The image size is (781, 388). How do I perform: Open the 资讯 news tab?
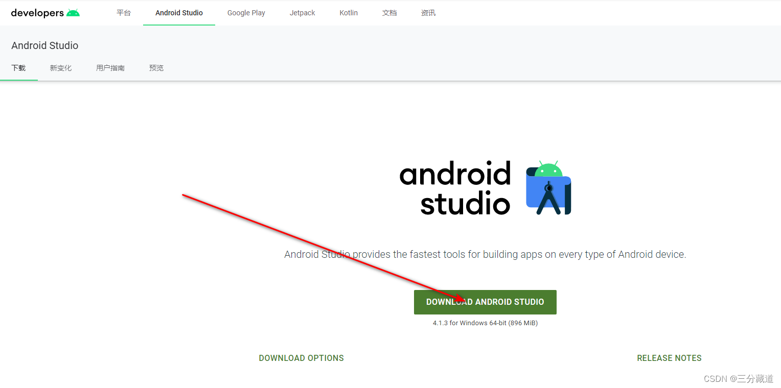[428, 13]
